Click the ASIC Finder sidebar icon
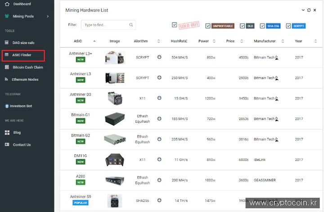The height and width of the screenshot is (212, 324). (7, 55)
